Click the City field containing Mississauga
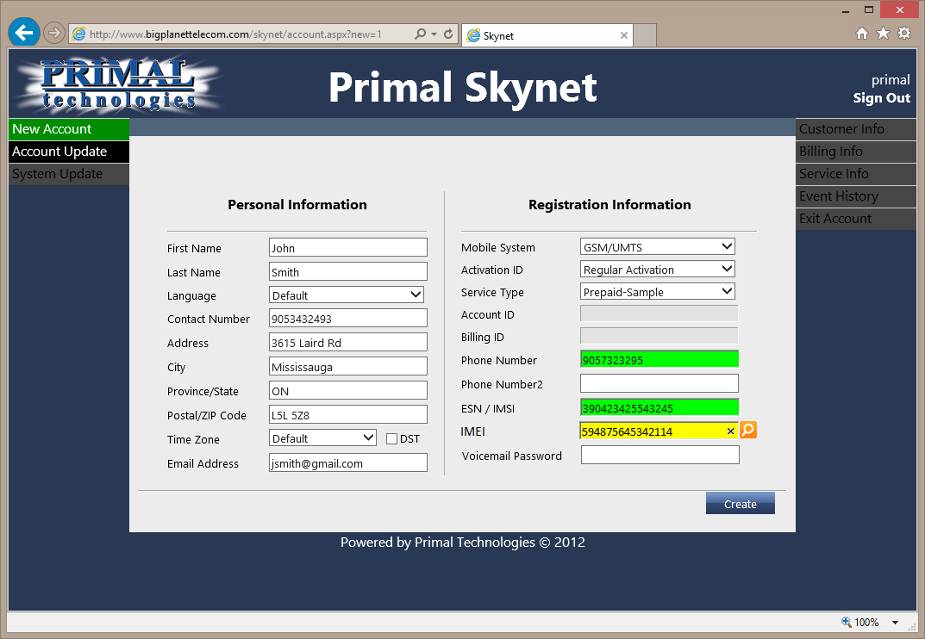This screenshot has height=639, width=925. click(x=348, y=367)
